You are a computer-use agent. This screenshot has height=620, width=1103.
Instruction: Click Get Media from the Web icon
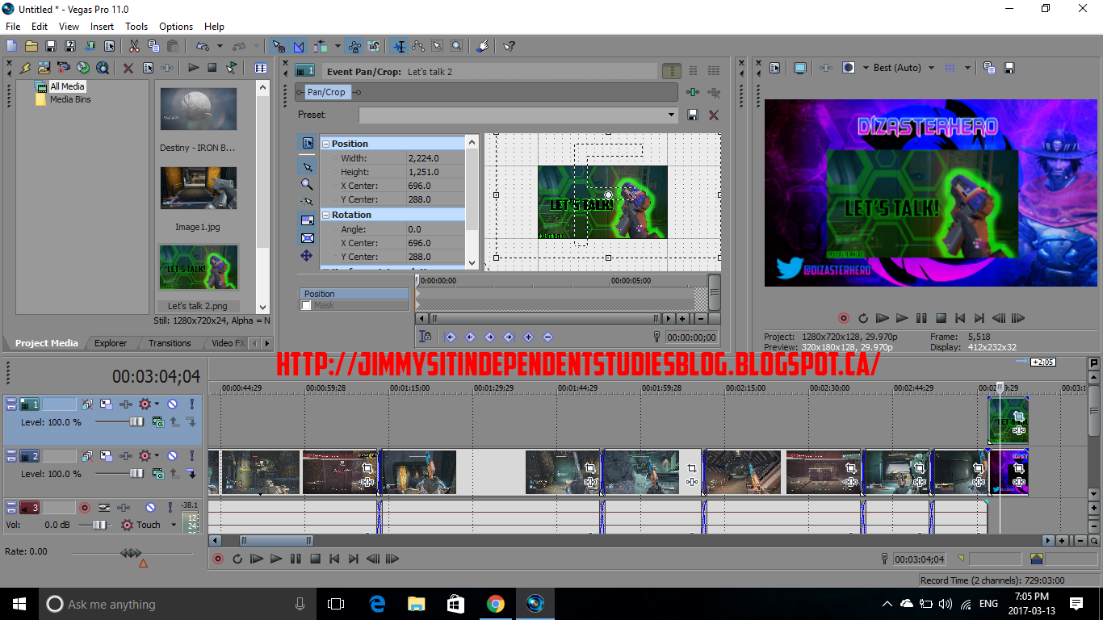103,68
